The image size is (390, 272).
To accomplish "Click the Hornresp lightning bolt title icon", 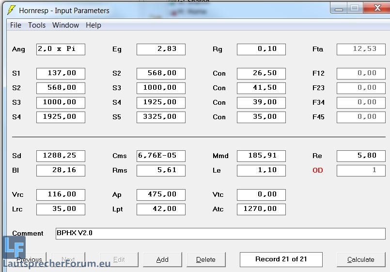I will [x=11, y=10].
